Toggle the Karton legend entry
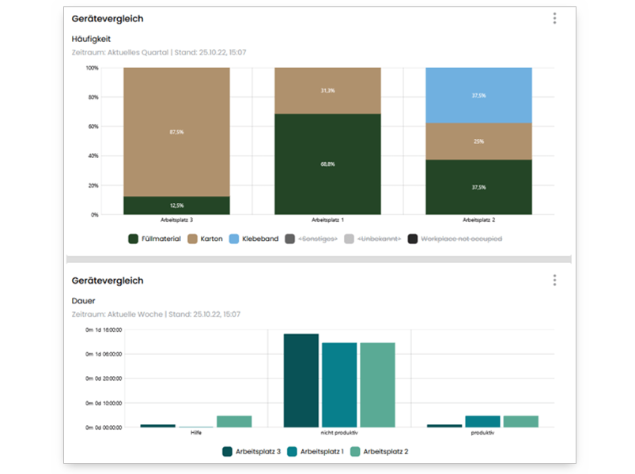Screen dimensions: 635x474 coord(203,238)
